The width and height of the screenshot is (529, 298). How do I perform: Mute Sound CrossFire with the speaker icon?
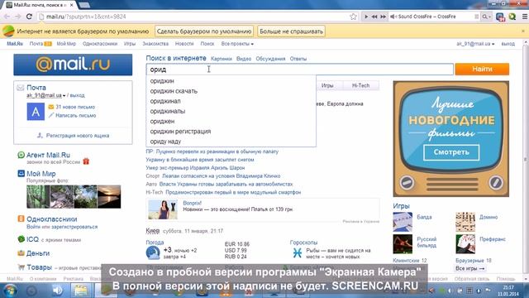click(x=393, y=17)
